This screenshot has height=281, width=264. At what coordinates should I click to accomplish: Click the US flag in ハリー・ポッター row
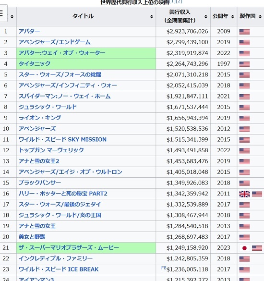(x=257, y=194)
